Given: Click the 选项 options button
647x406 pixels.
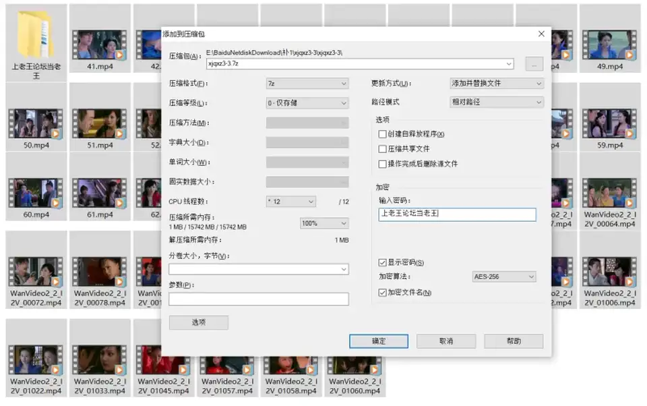Looking at the screenshot, I should point(198,322).
